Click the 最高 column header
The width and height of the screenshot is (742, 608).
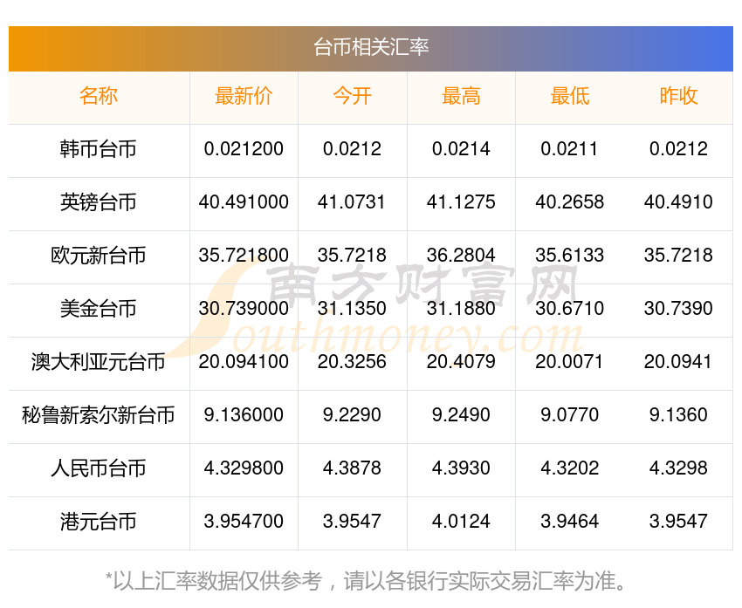(x=461, y=96)
